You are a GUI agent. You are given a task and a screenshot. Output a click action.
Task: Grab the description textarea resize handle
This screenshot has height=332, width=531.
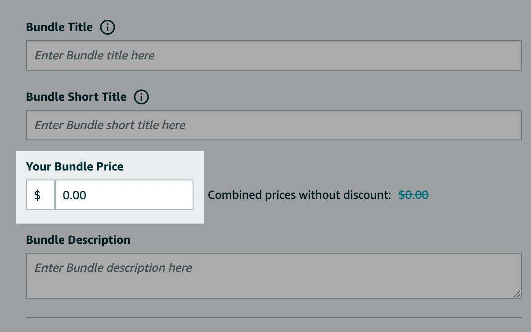pyautogui.click(x=517, y=294)
